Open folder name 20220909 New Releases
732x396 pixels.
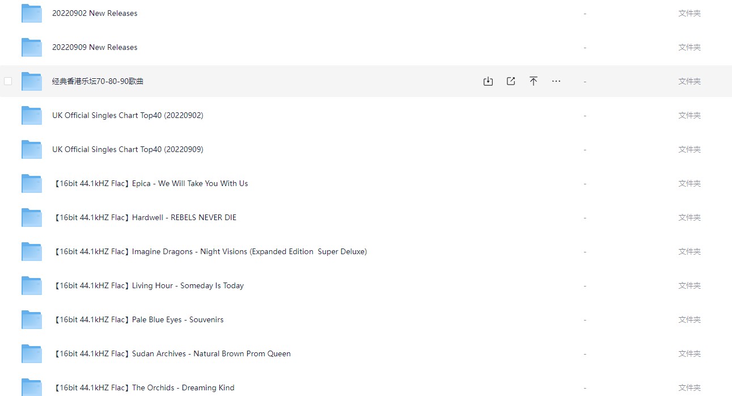pyautogui.click(x=95, y=47)
